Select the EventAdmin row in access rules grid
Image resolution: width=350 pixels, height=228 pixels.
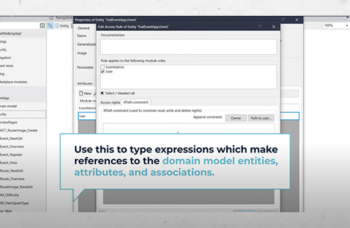[x=87, y=108]
